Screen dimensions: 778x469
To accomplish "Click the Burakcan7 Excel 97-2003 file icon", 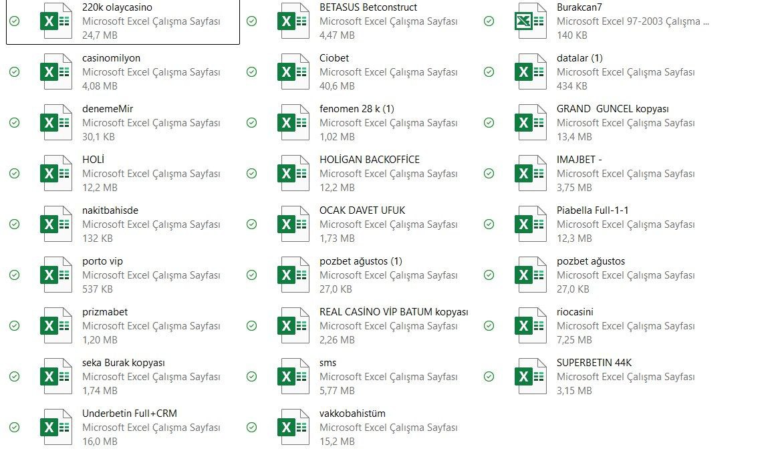I will [531, 21].
